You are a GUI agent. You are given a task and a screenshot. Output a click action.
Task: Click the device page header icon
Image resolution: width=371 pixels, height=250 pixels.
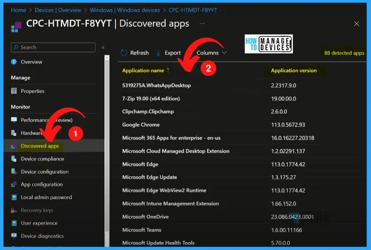pos(16,27)
